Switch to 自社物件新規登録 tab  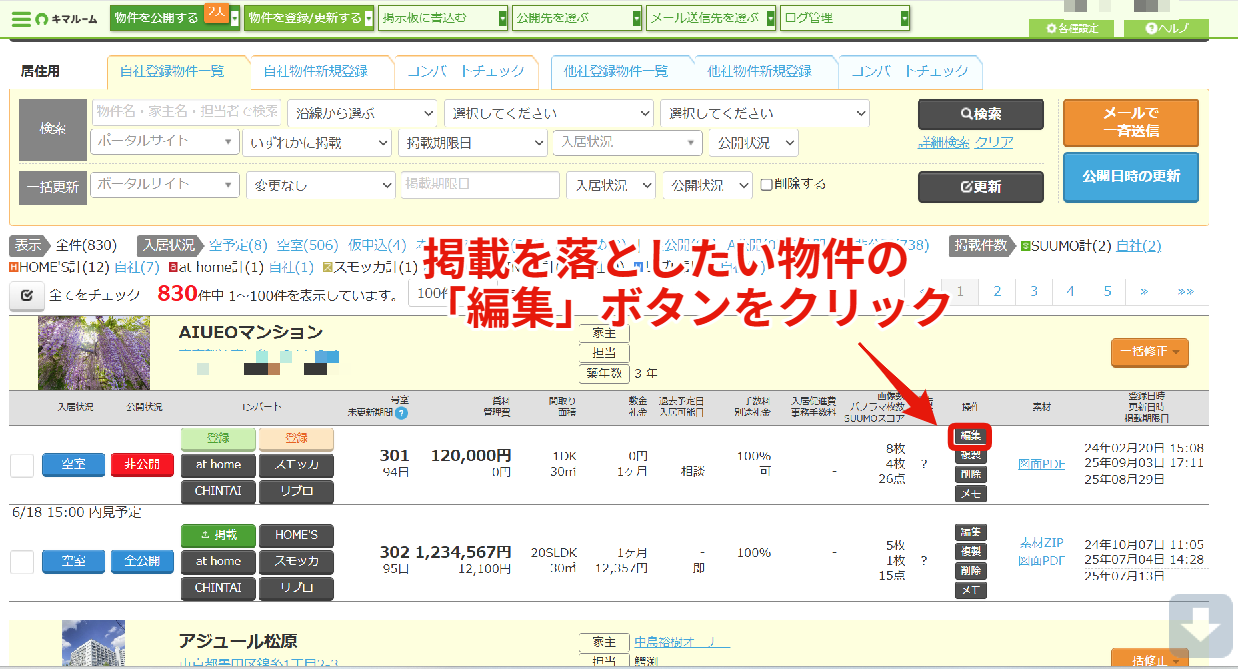pos(315,71)
